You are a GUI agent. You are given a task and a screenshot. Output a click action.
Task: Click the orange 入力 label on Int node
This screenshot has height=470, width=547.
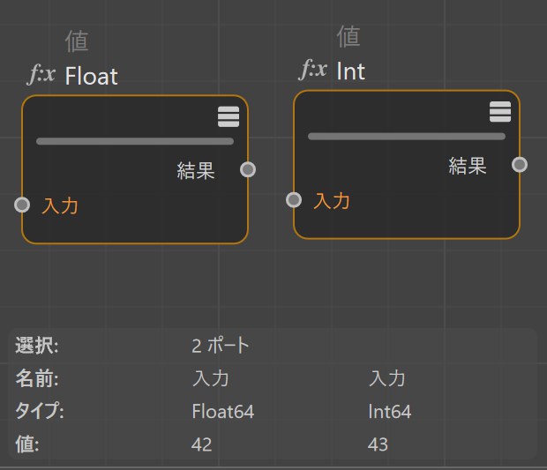pos(332,201)
